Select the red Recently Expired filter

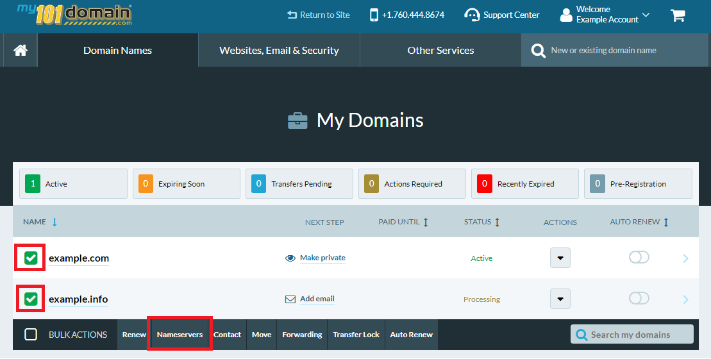tap(524, 184)
